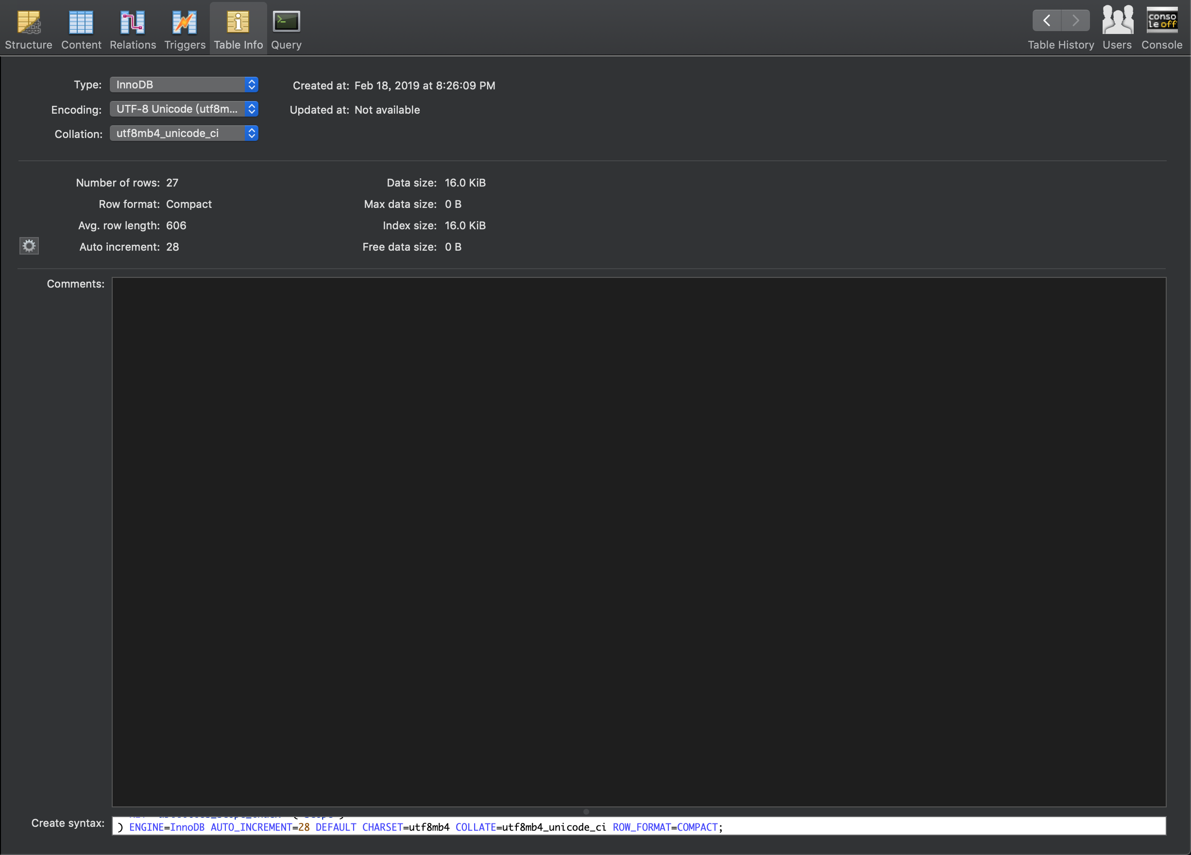Click the InnoDB engine selector stepper
Screen dimensions: 1191x855
252,85
